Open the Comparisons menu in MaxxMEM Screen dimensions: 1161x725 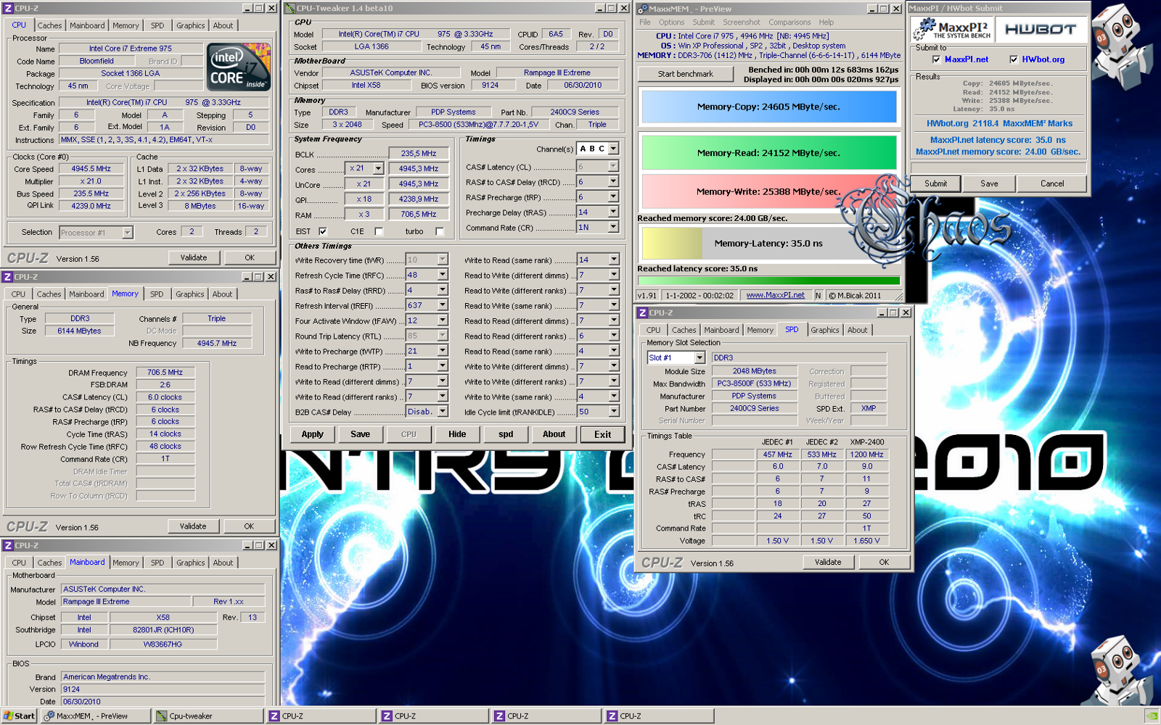tap(789, 22)
